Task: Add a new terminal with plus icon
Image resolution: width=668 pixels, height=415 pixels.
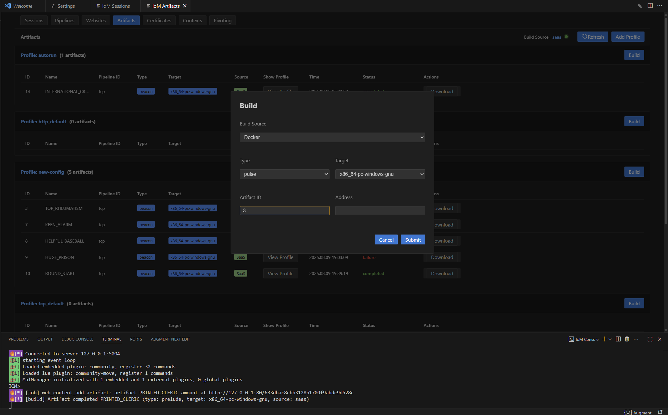Action: (x=604, y=339)
